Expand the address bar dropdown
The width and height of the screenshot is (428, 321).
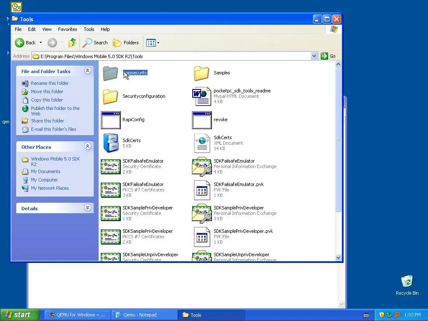coord(314,56)
